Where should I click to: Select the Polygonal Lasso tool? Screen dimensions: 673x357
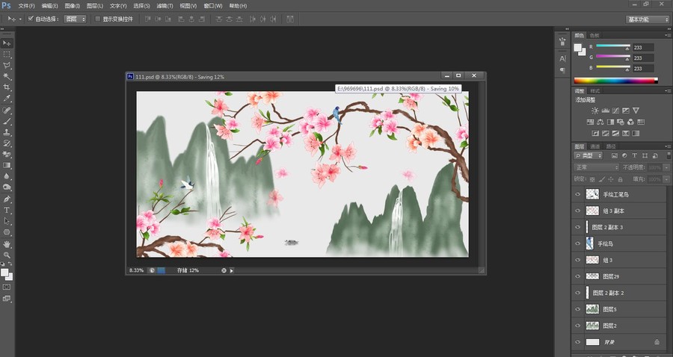tap(7, 66)
